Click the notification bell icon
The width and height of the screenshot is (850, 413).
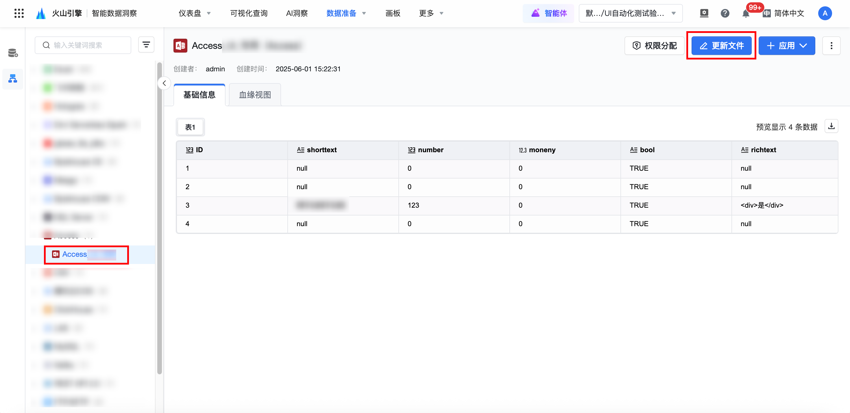tap(745, 14)
